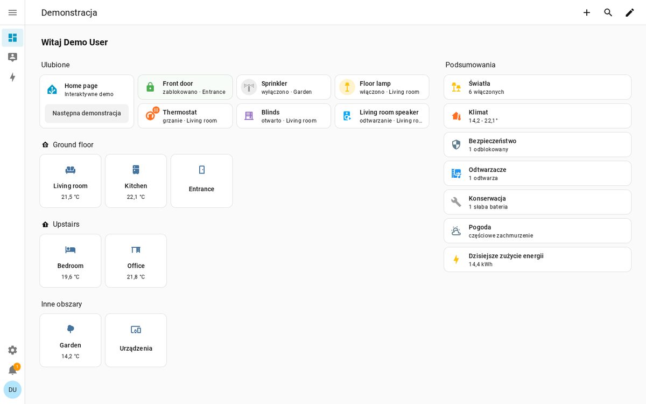Select the dashboard overview sidebar icon
646x404 pixels.
(12, 38)
